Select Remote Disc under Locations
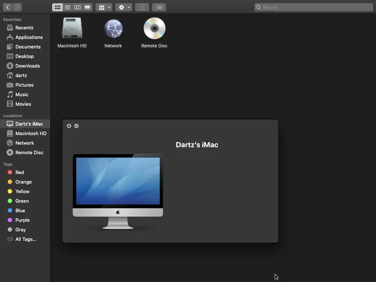 pyautogui.click(x=25, y=152)
